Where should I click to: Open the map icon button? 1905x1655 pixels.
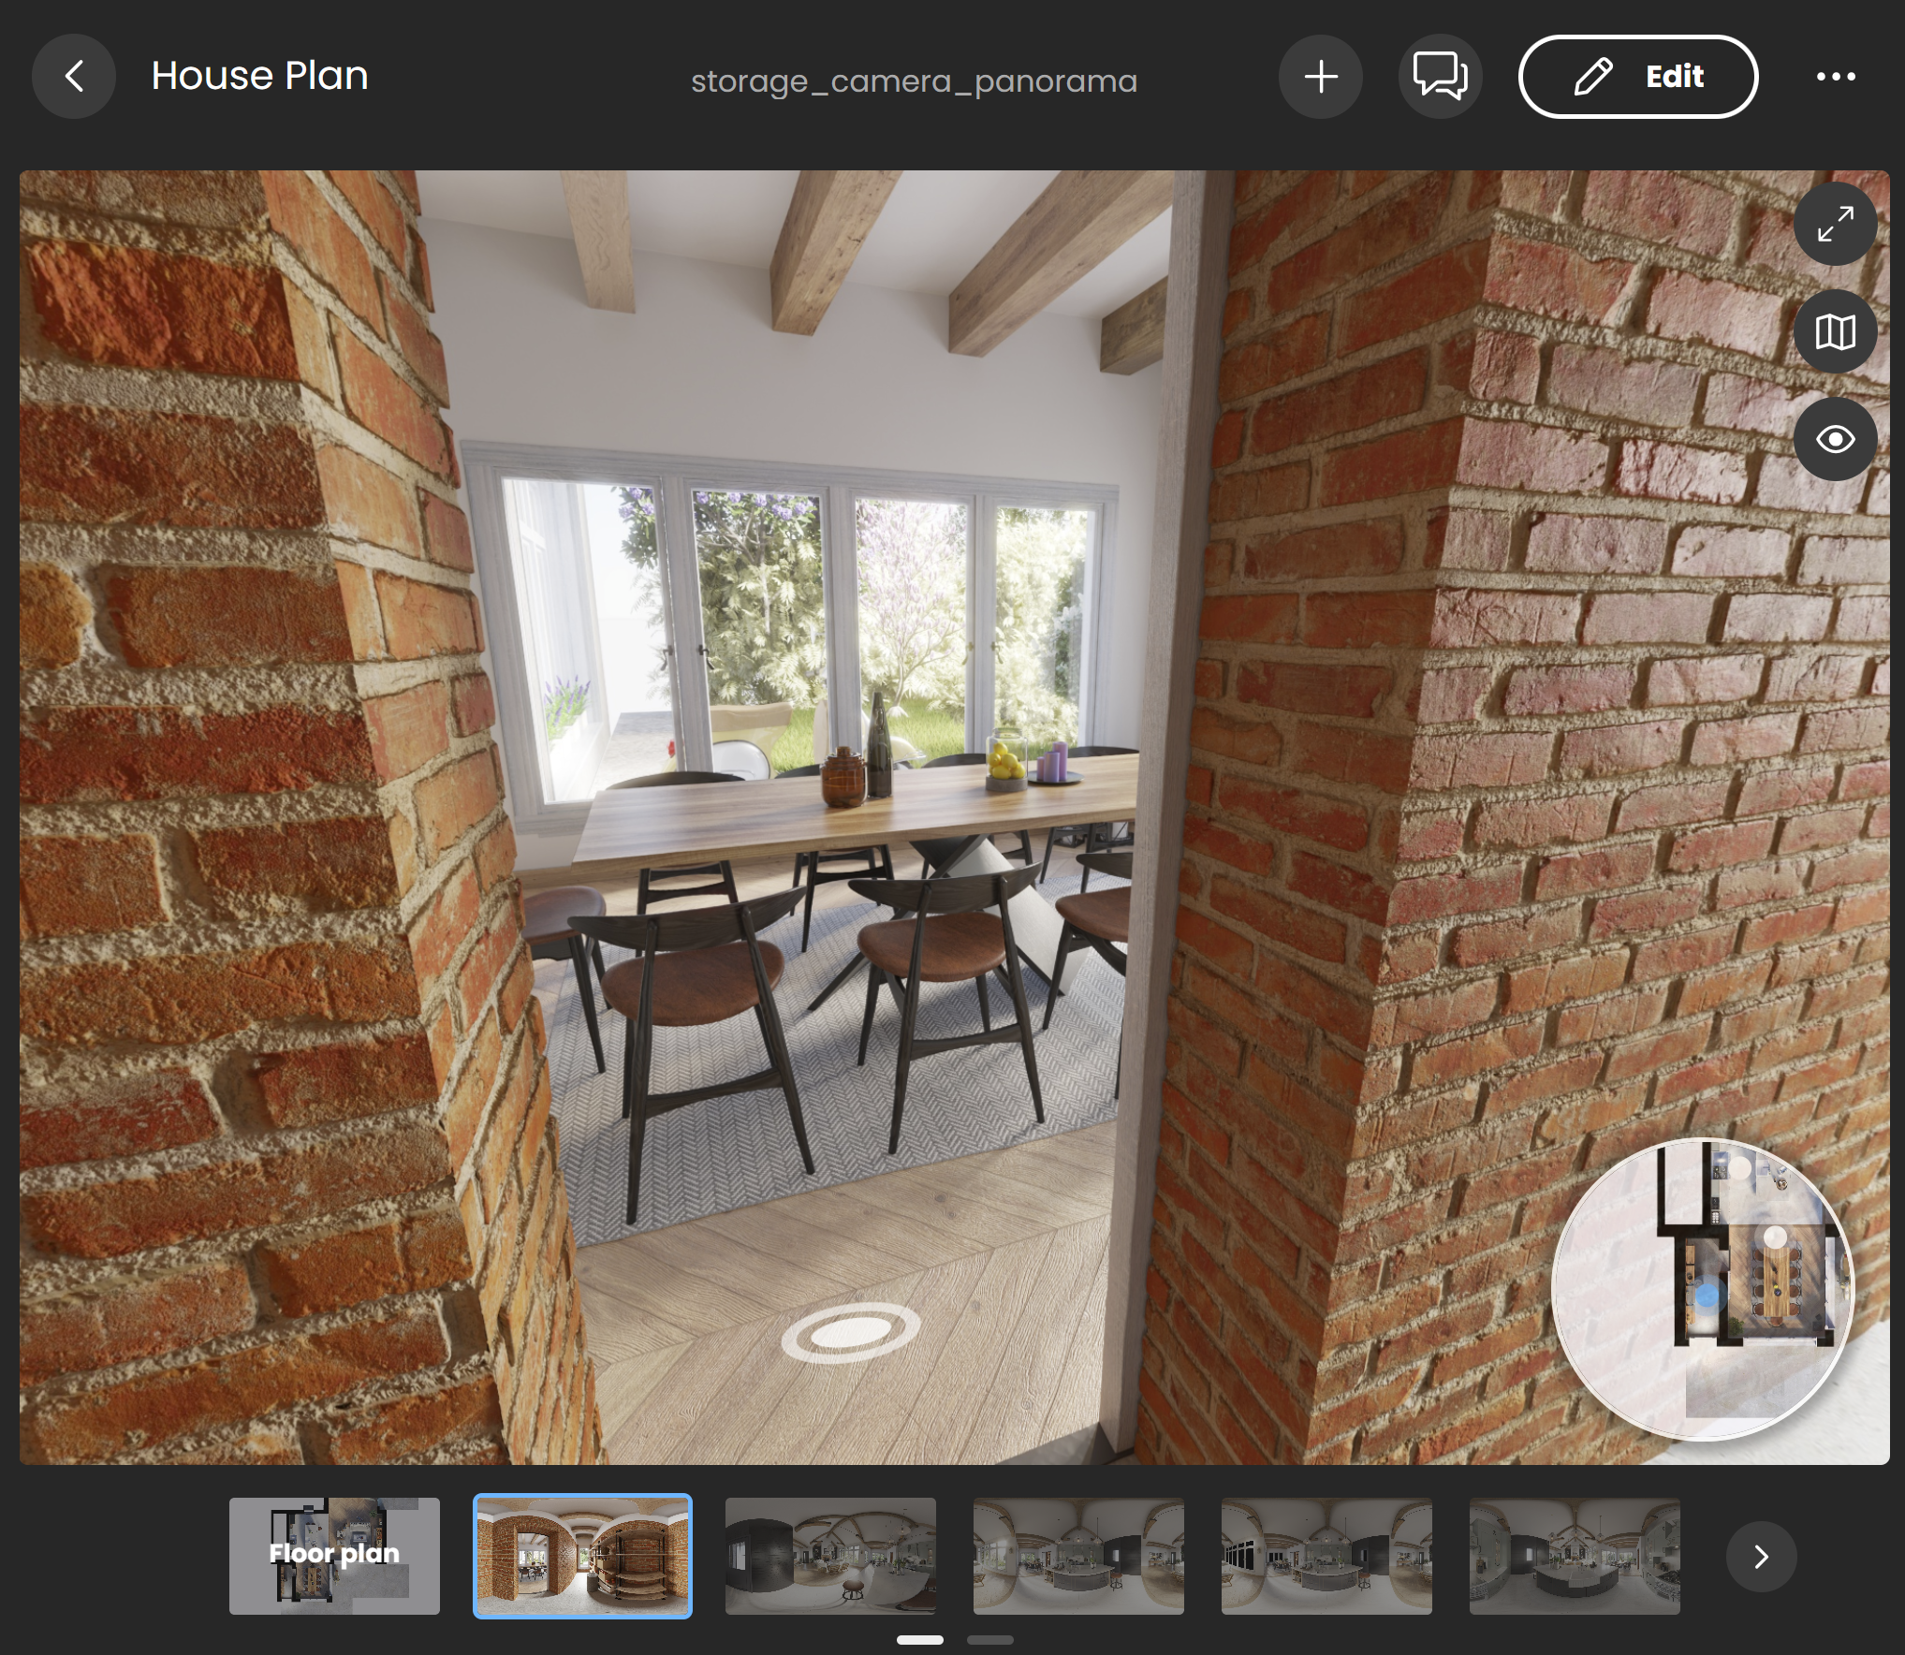(x=1836, y=331)
